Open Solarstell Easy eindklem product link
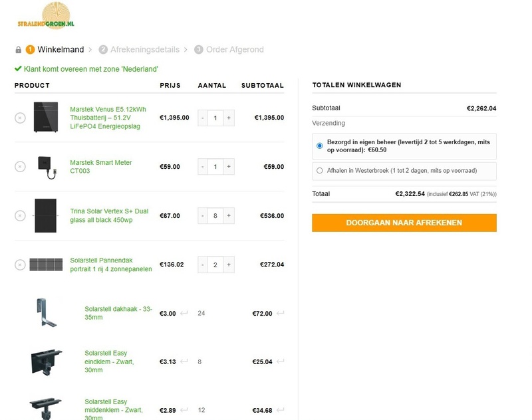532x420 pixels. tap(109, 362)
